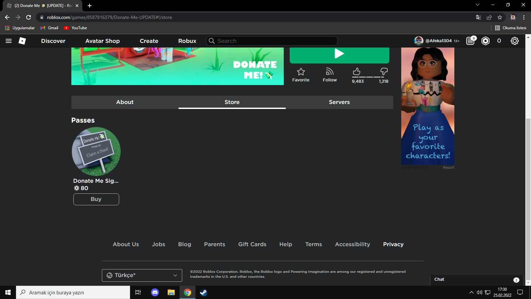Open a new browser tab

90,6
